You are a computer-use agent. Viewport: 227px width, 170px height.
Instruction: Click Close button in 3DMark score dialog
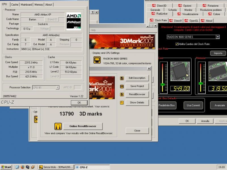(137, 131)
